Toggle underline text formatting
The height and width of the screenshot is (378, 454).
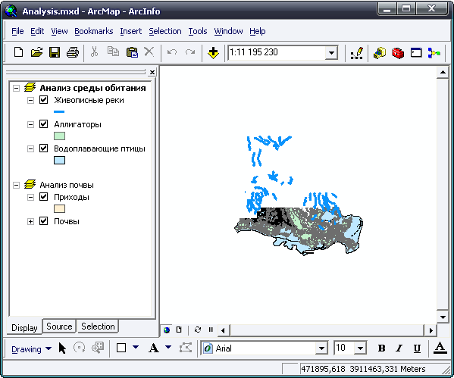point(417,348)
